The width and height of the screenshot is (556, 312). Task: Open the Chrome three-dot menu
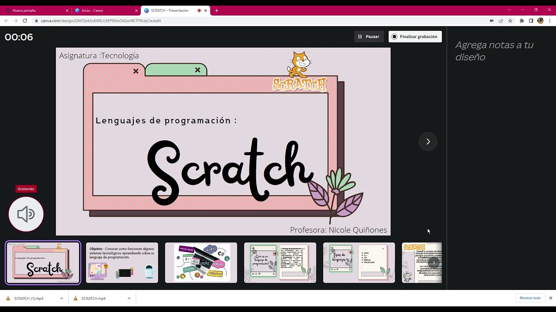[549, 20]
